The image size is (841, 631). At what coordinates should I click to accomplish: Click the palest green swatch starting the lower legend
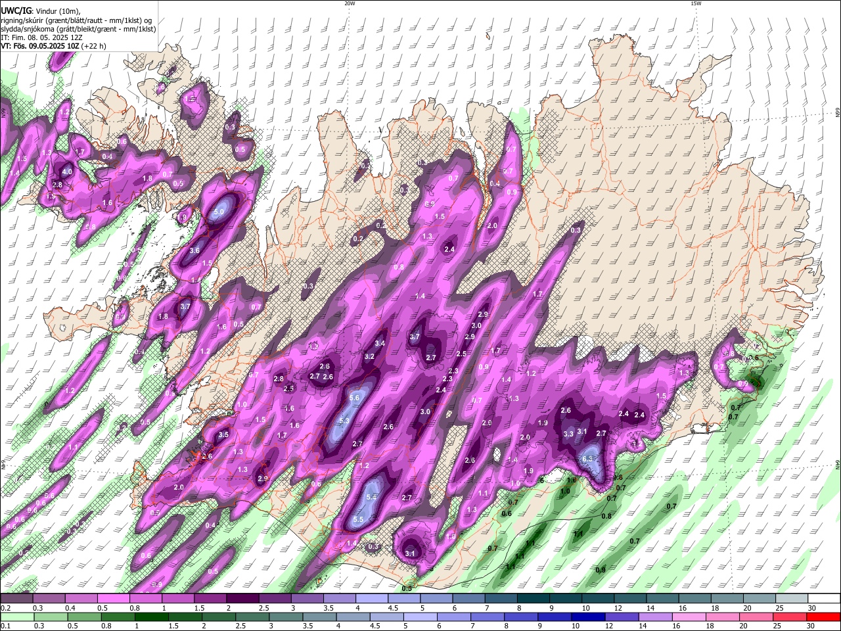(16, 617)
